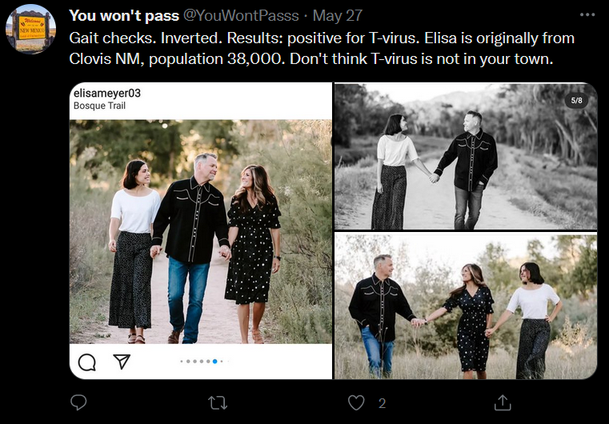Click the elisameyer03 username in the image
Viewport: 609px width, 424px height.
[106, 93]
